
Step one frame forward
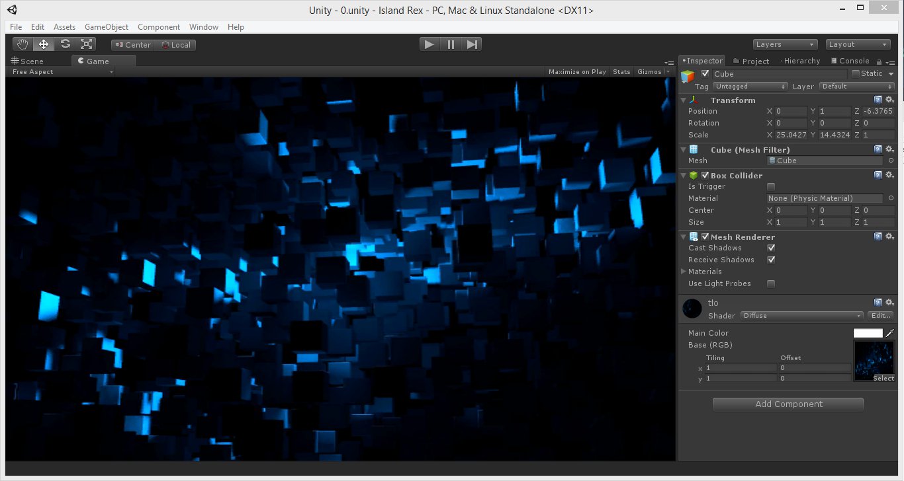[x=472, y=44]
